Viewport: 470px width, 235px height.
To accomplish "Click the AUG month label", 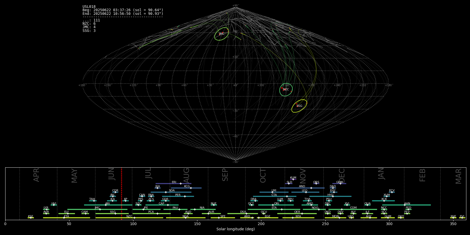I will pos(186,175).
